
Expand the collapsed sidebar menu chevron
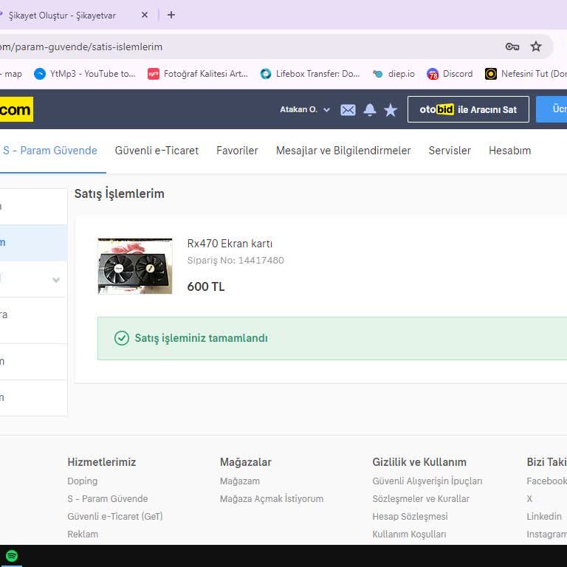56,280
